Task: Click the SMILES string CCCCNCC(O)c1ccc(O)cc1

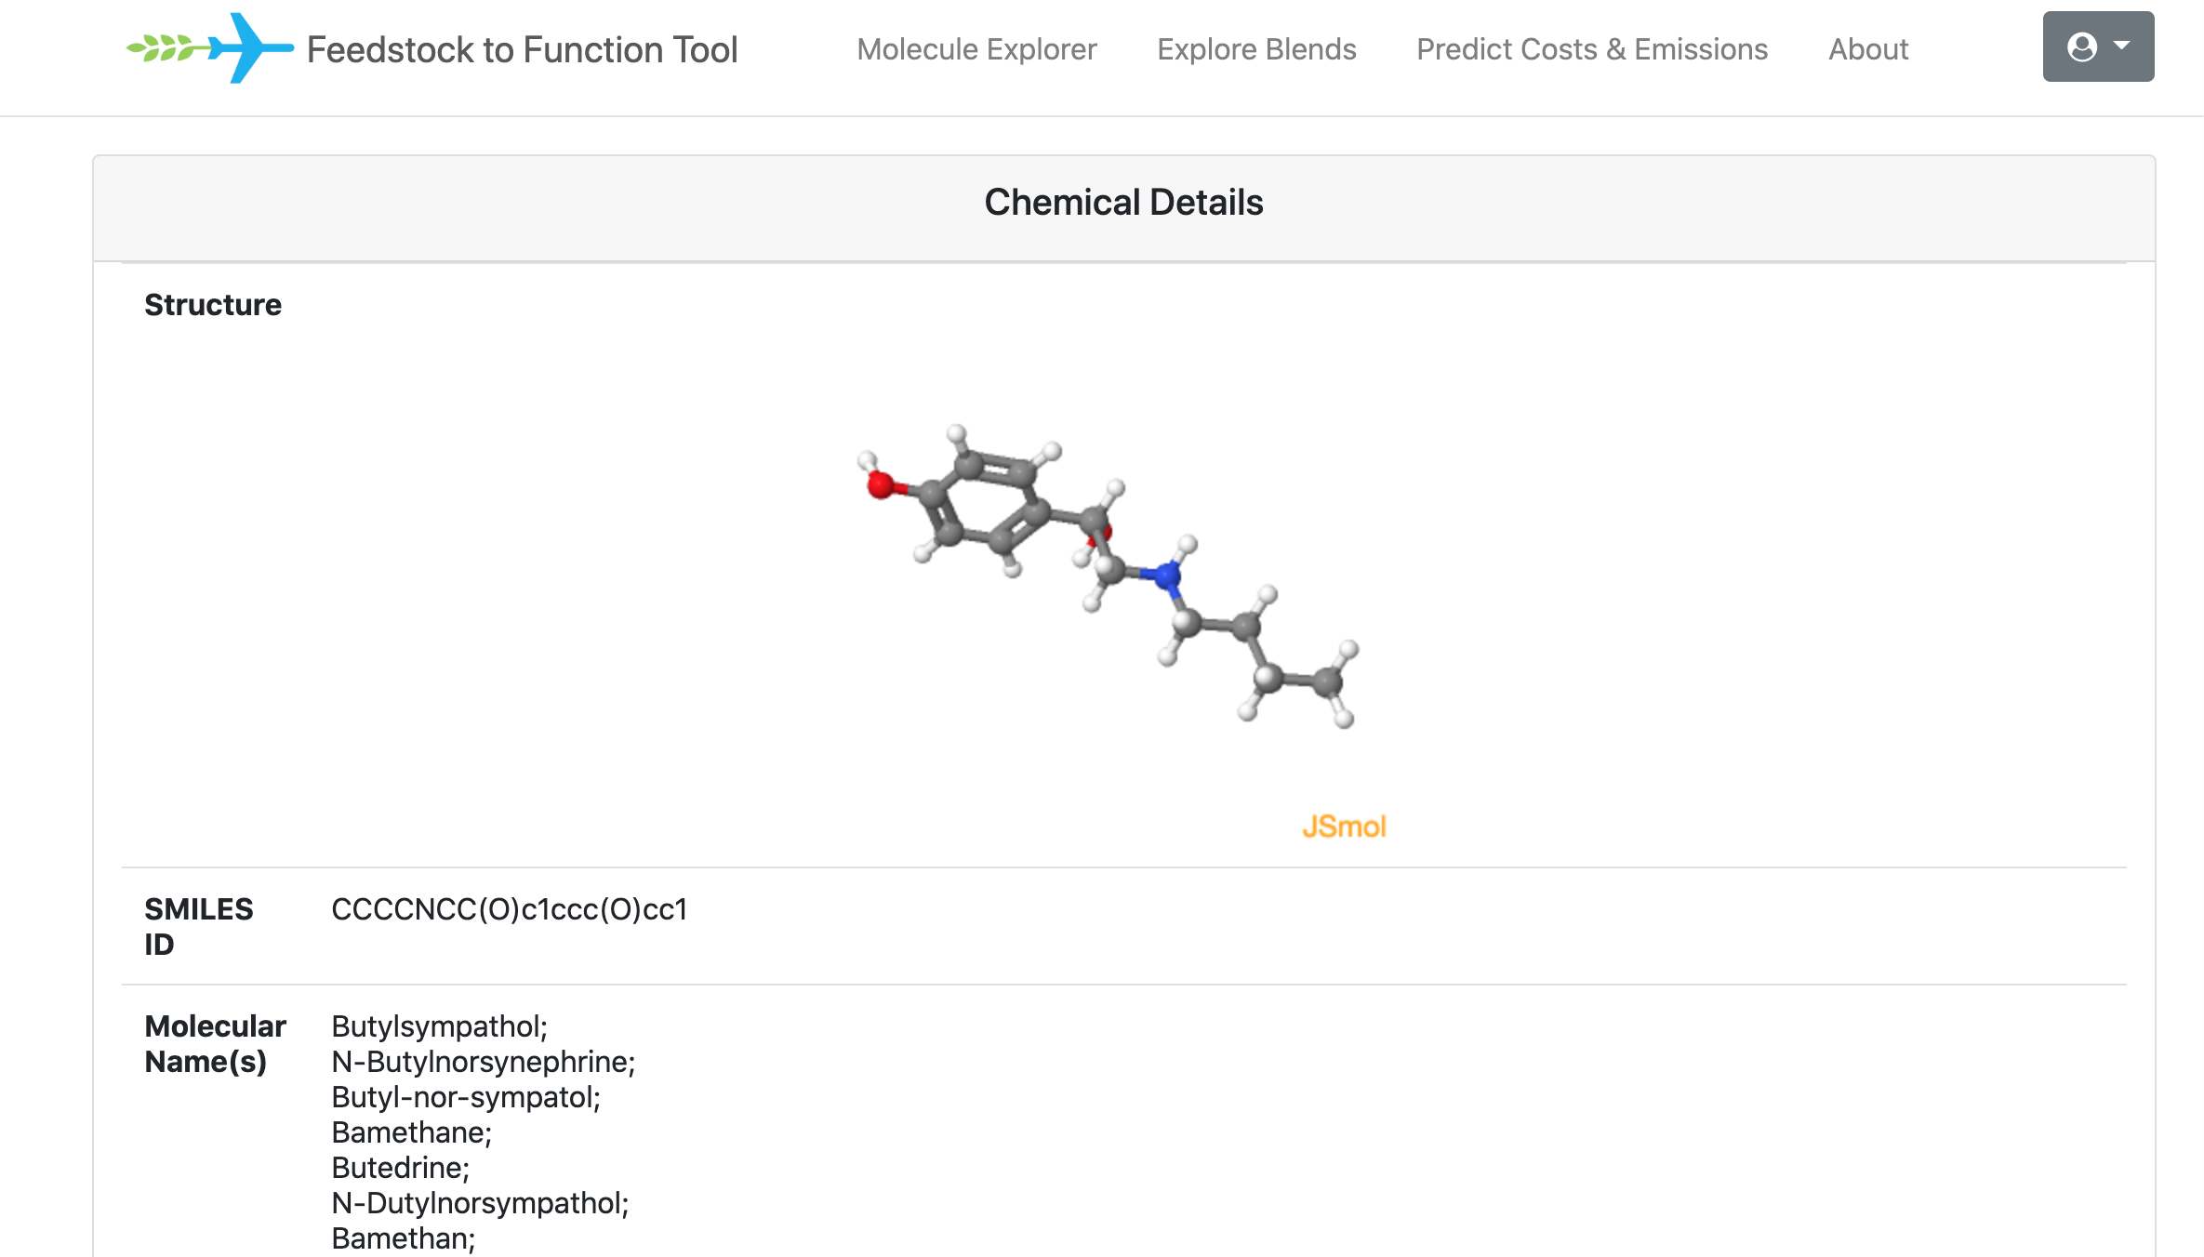Action: (510, 909)
